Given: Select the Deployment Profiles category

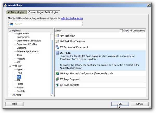Looking at the screenshot, I should (27, 44).
